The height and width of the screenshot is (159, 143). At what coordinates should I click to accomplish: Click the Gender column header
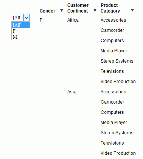point(47,11)
